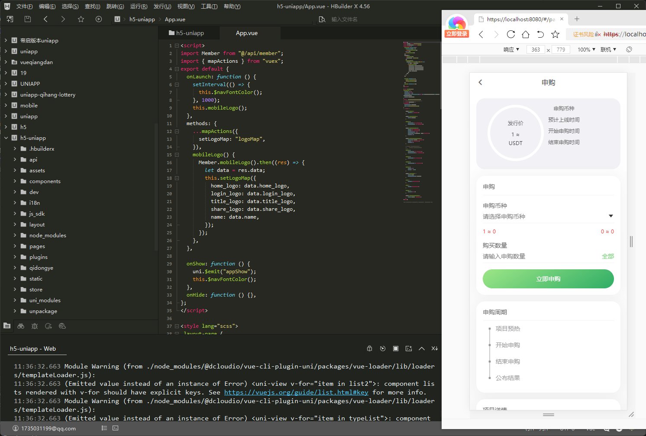The height and width of the screenshot is (436, 646).
Task: Reload the browser page
Action: tap(511, 34)
